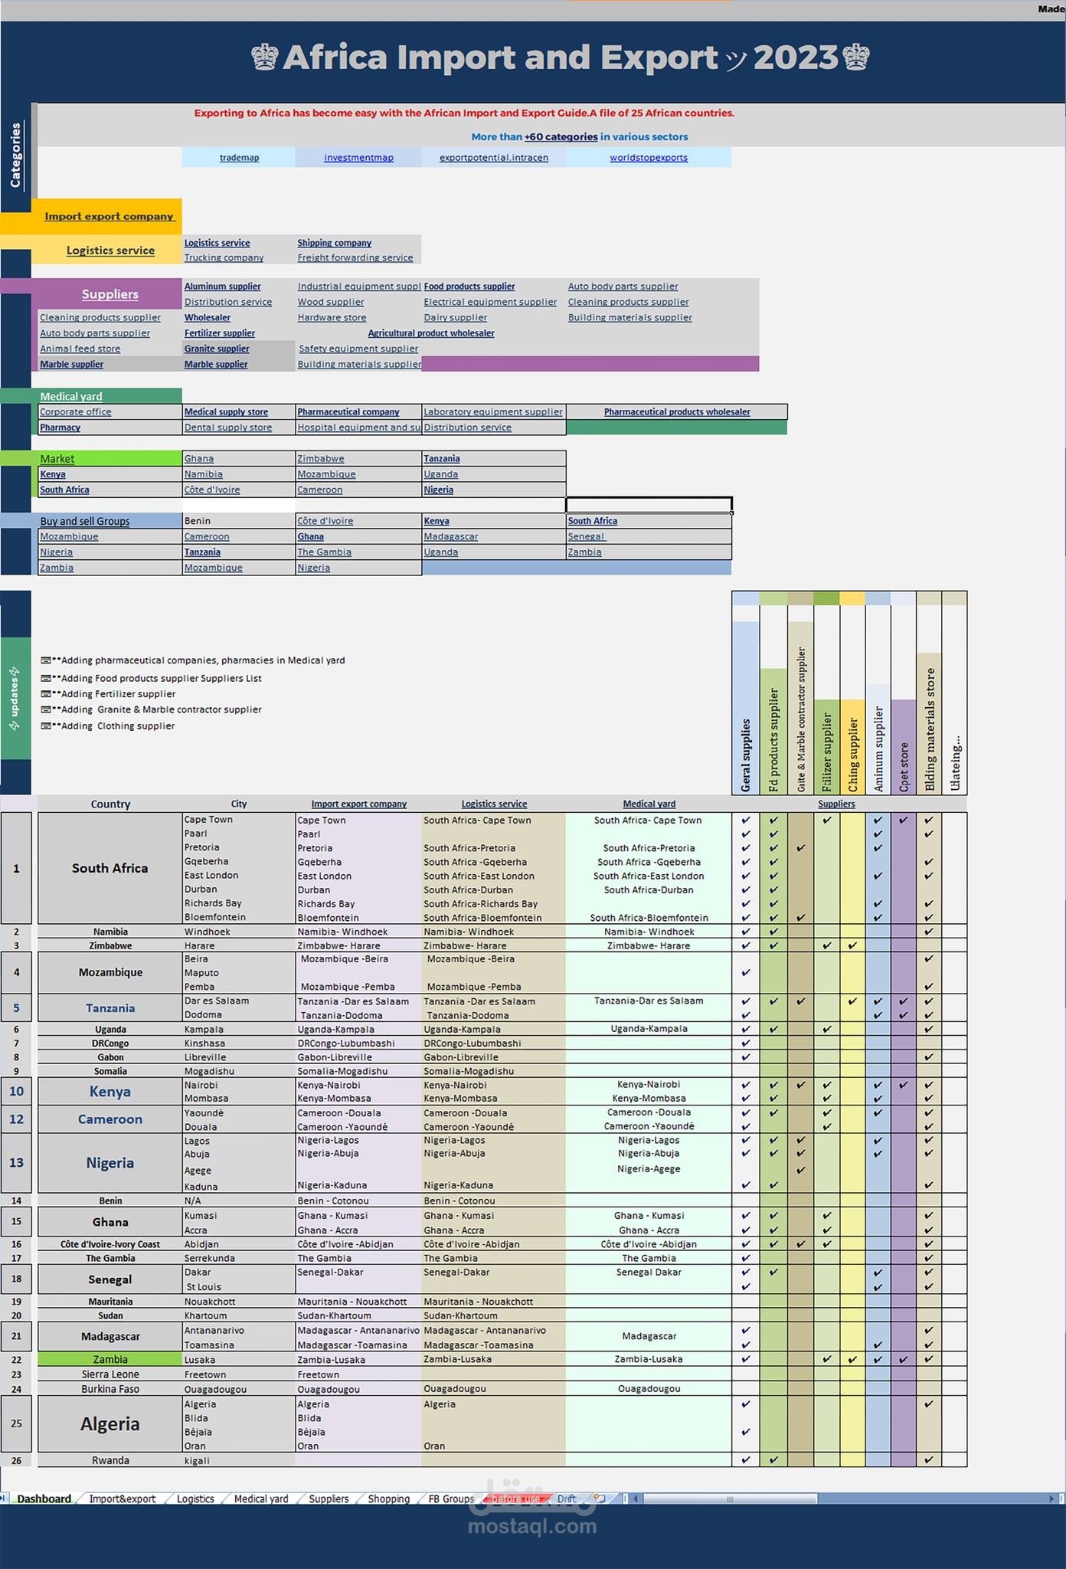Select the 'South Africa' country cell in table

[110, 868]
